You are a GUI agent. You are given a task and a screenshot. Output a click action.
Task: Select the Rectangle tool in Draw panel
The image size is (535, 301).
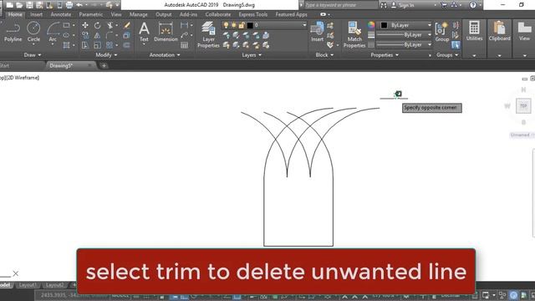click(x=67, y=25)
